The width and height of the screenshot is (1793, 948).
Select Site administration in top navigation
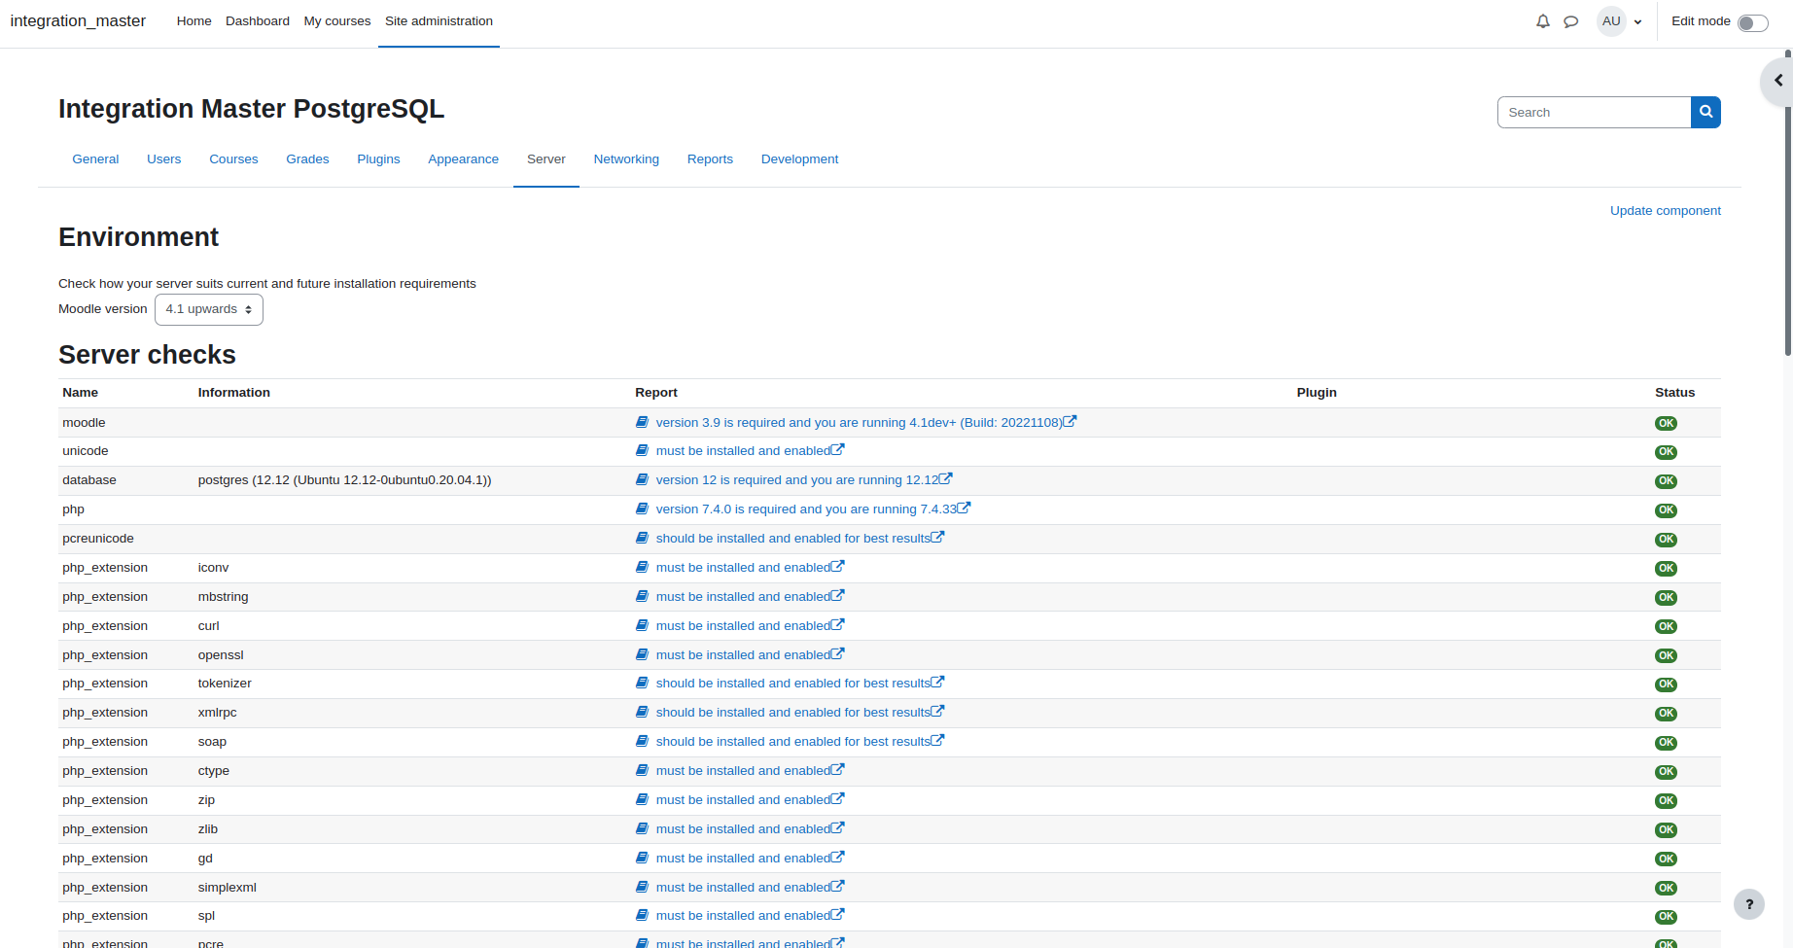[x=439, y=21]
